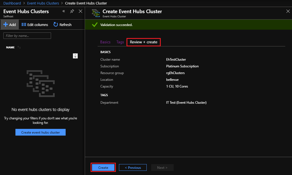Click Create event hubs cluster
This screenshot has width=292, height=175.
(x=40, y=132)
